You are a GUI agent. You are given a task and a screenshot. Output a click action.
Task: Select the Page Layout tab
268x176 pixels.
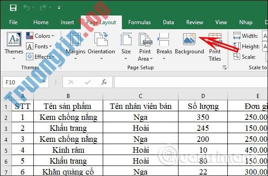pyautogui.click(x=101, y=22)
